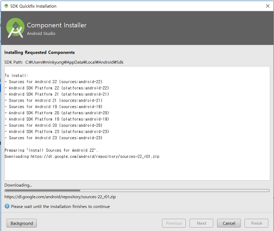Viewport: 274px width, 231px height.
Task: Click 'Android SDK Platform 21' log line
Action: (x=57, y=94)
